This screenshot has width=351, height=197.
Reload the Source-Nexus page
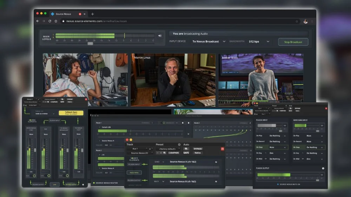50,21
